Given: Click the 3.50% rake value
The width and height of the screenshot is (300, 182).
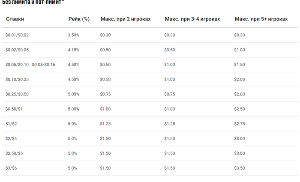Looking at the screenshot, I should click(74, 35).
